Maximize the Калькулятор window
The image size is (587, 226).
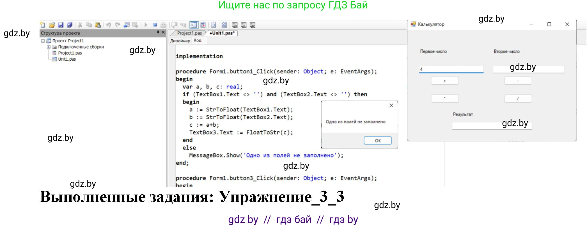pos(549,24)
